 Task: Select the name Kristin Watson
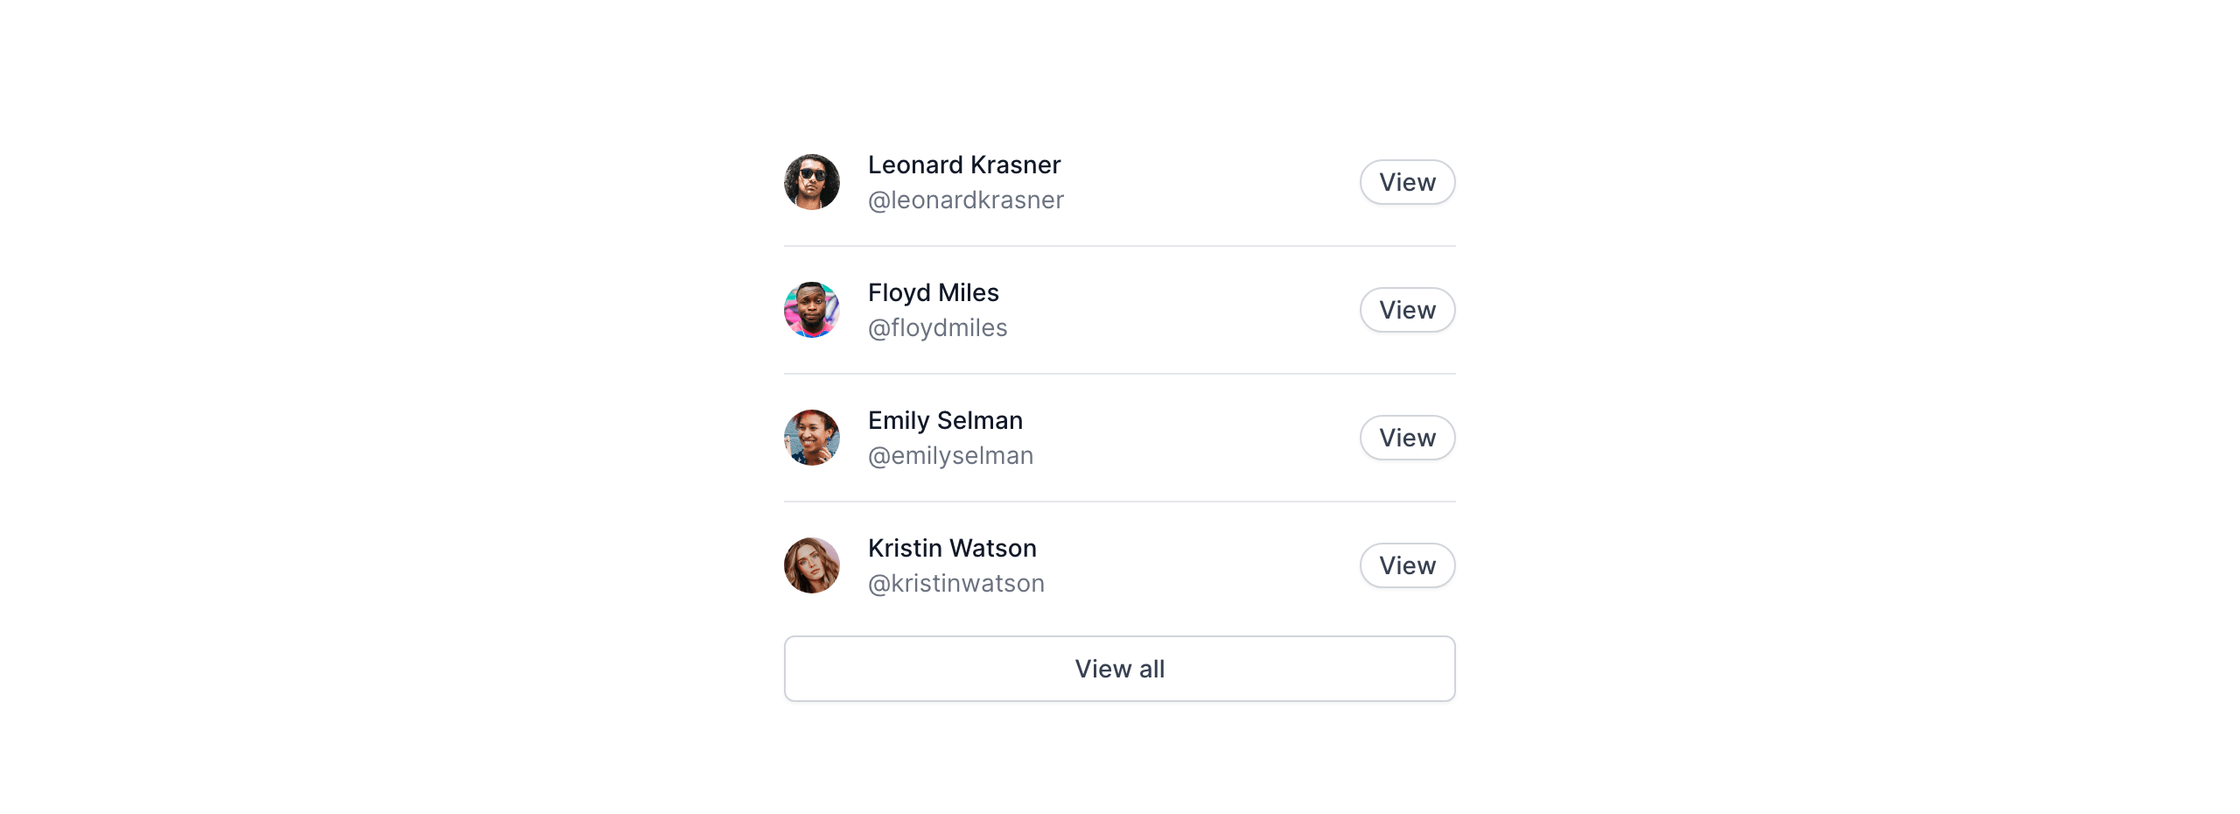coord(952,548)
